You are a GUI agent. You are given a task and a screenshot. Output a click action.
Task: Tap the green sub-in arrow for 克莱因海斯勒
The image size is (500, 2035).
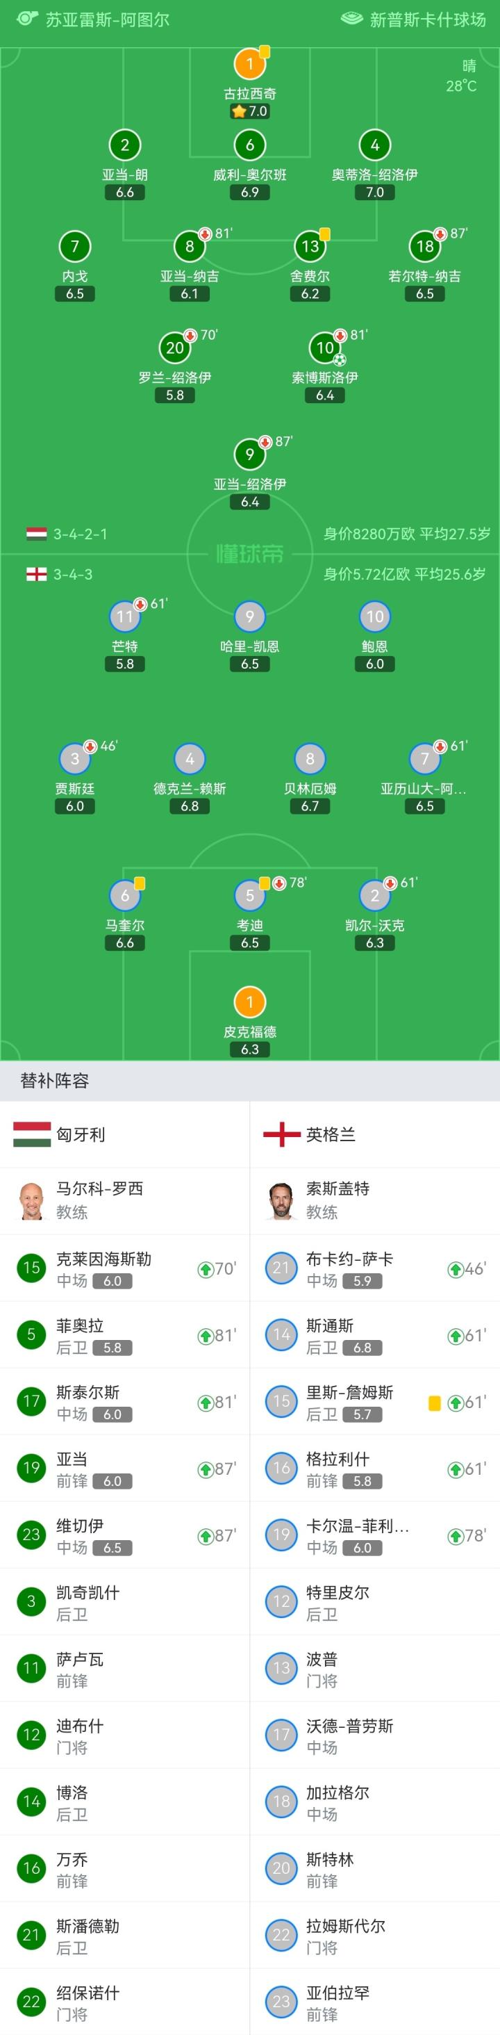pyautogui.click(x=206, y=1268)
